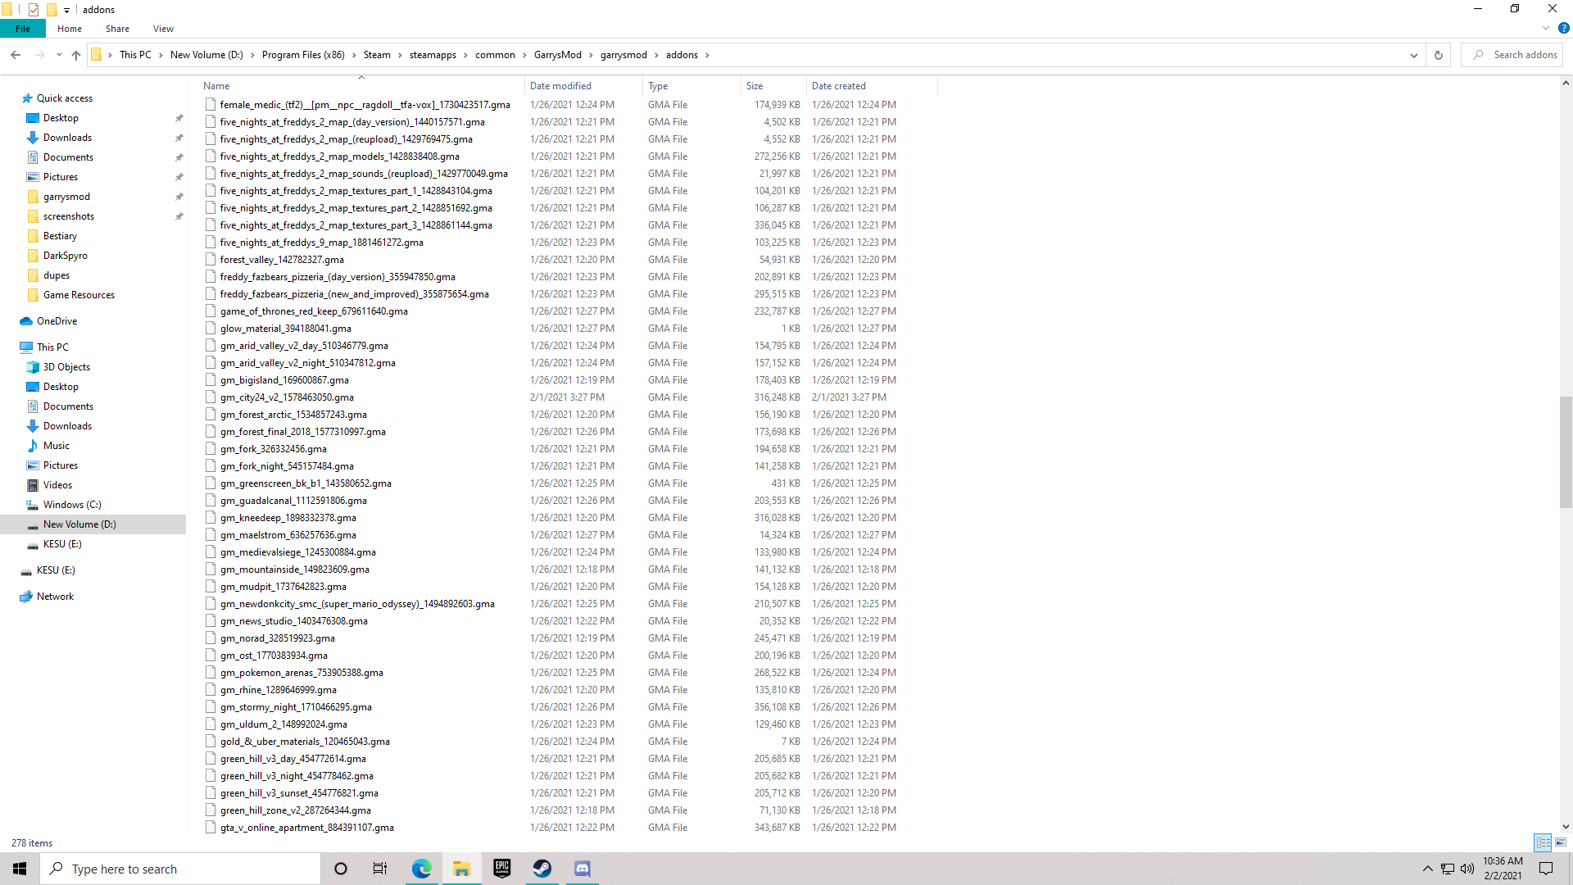Click the Up one level arrow icon
The height and width of the screenshot is (885, 1573).
(76, 55)
